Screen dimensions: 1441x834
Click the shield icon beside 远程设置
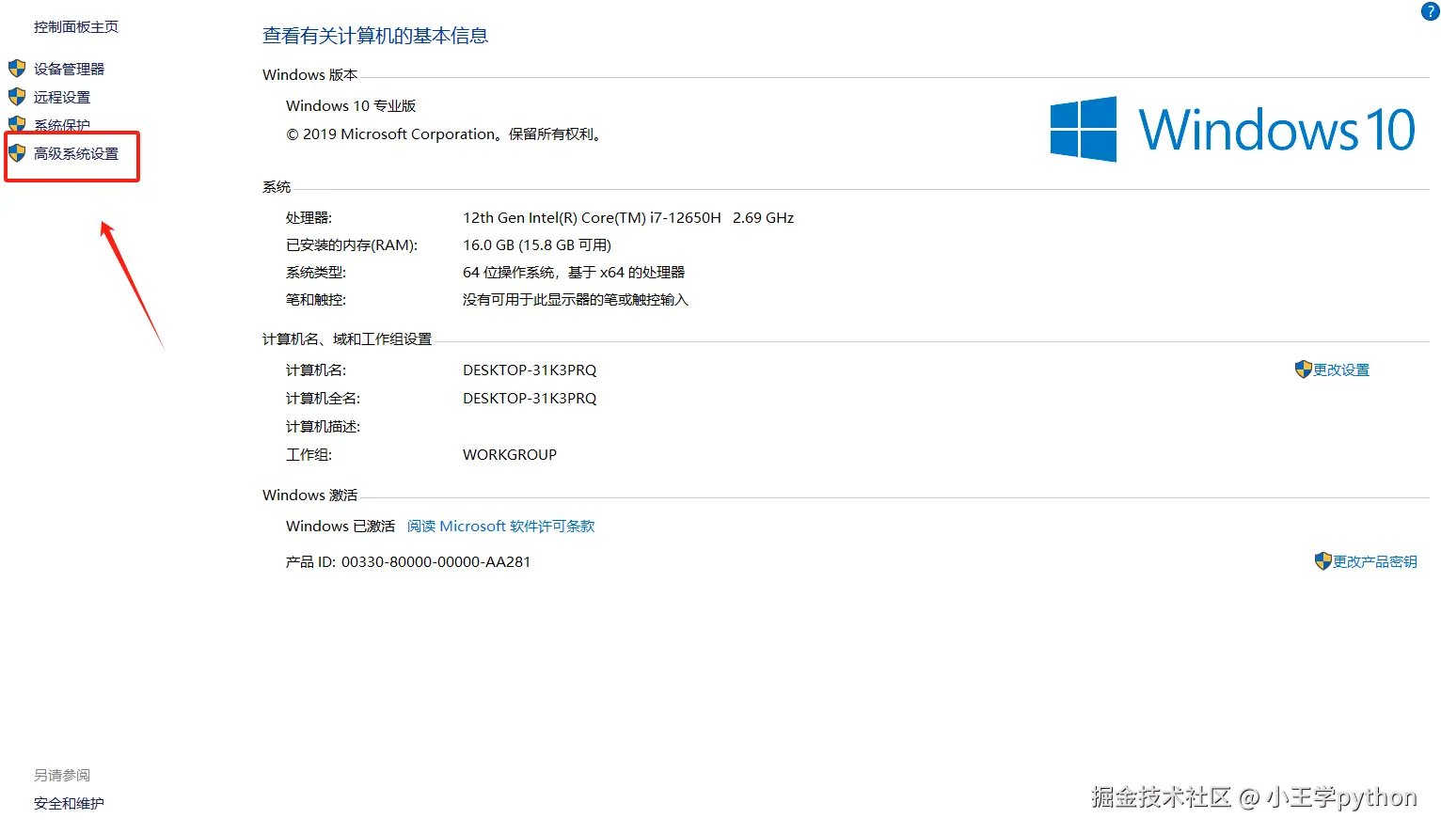17,97
